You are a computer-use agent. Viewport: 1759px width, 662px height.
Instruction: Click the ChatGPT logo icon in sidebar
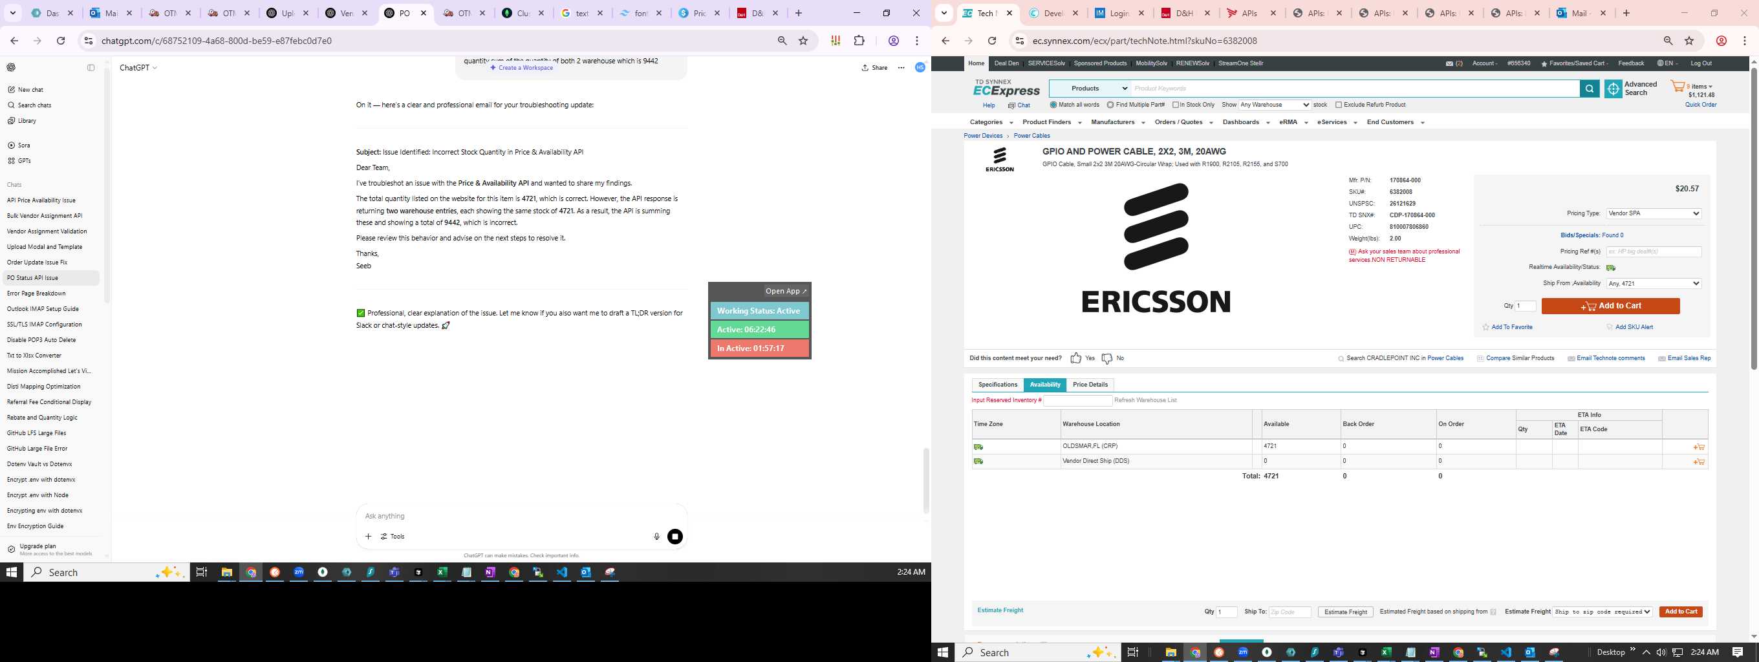point(11,68)
